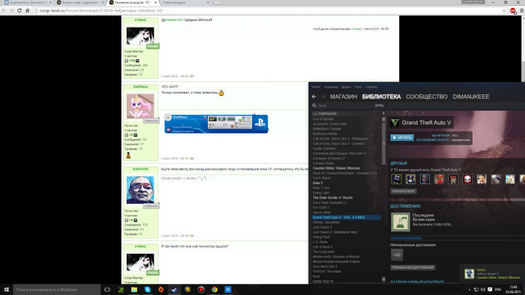This screenshot has height=295, width=525.
Task: Switch to the Новая вкладка browser tab
Action: tap(185, 3)
